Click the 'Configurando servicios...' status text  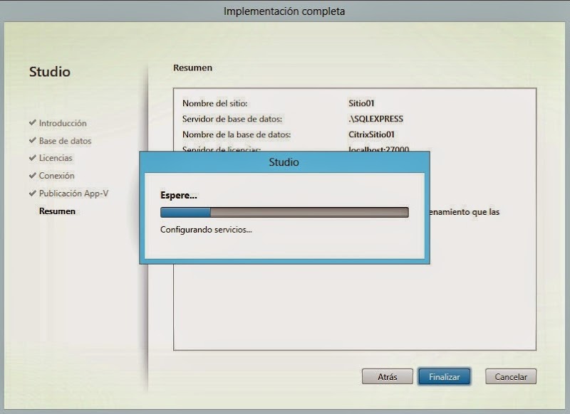206,230
